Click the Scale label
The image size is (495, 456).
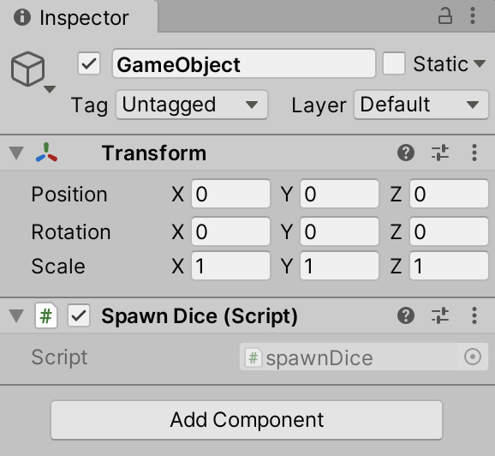coord(58,266)
